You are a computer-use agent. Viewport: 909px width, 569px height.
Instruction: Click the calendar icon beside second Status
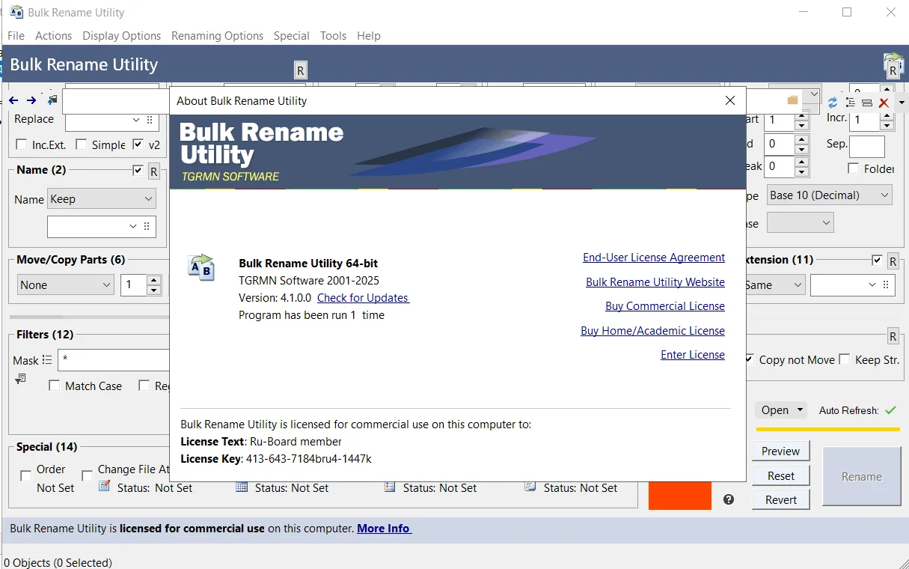pos(242,487)
